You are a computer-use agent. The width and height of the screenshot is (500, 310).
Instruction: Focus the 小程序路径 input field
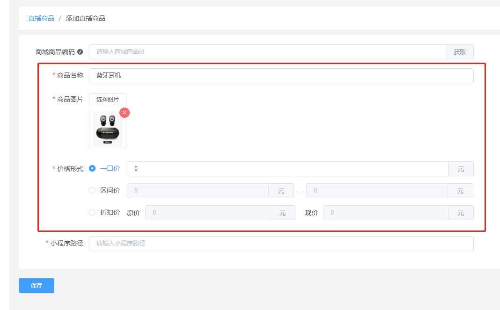[x=281, y=244]
